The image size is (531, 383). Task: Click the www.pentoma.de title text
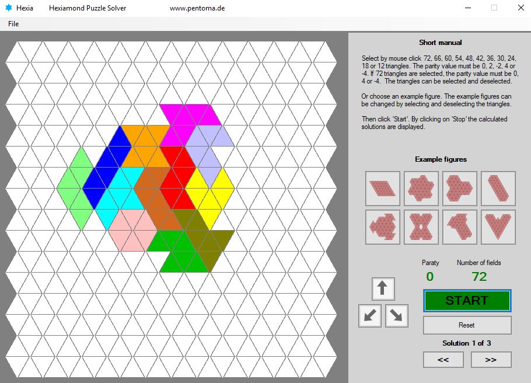[x=197, y=8]
